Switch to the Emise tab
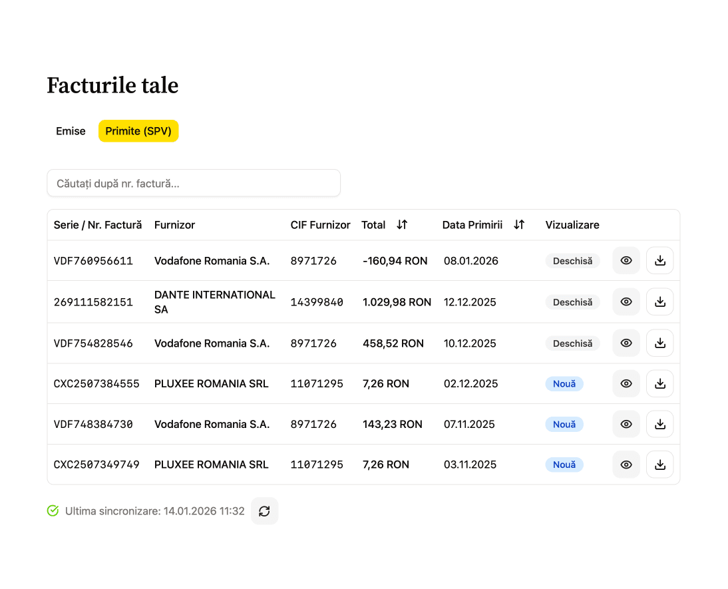This screenshot has width=728, height=589. [x=71, y=131]
